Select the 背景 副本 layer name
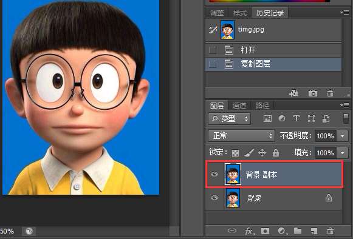 pyautogui.click(x=261, y=175)
